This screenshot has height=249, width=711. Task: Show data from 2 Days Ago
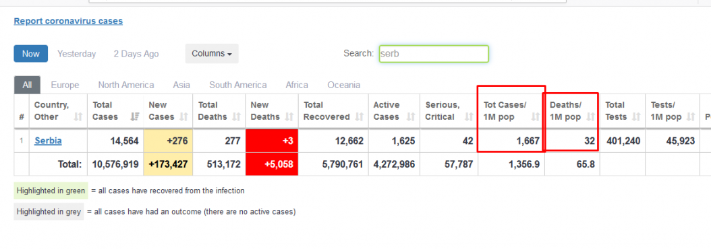pos(136,54)
